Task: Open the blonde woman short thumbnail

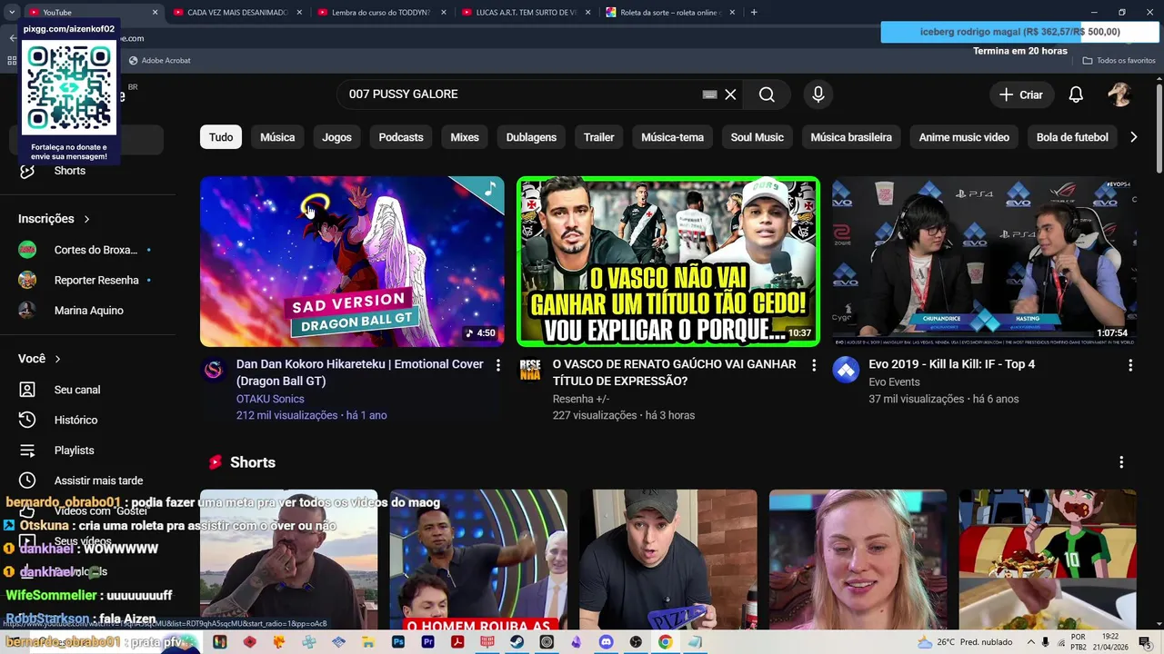Action: pyautogui.click(x=858, y=560)
